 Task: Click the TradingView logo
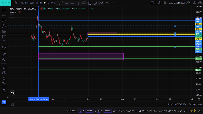13,93
